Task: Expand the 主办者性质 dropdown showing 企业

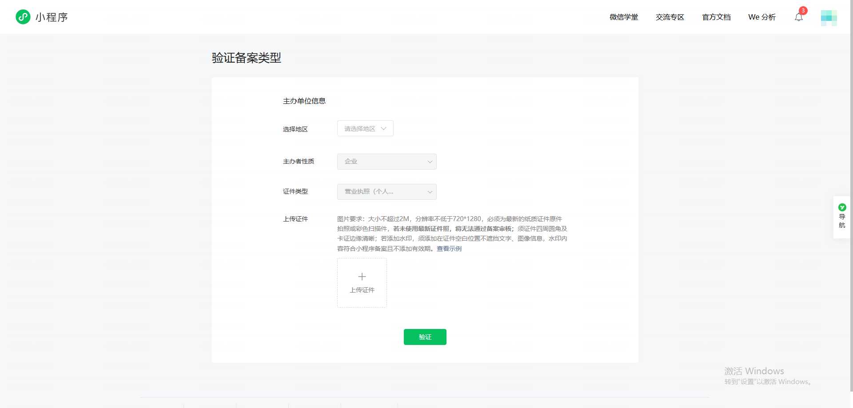Action: click(x=387, y=162)
